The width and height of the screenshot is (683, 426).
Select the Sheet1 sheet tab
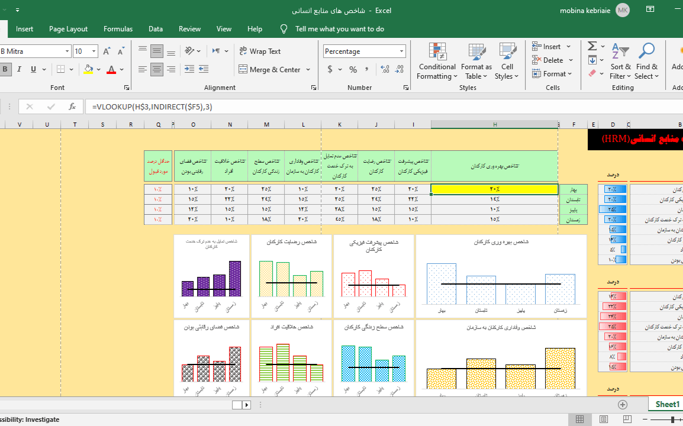click(x=668, y=404)
